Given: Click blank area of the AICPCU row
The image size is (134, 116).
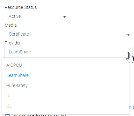Looking at the screenshot, I should 74,65.
